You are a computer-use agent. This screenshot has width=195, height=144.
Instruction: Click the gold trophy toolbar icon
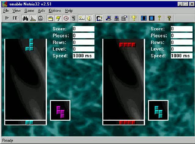133,18
